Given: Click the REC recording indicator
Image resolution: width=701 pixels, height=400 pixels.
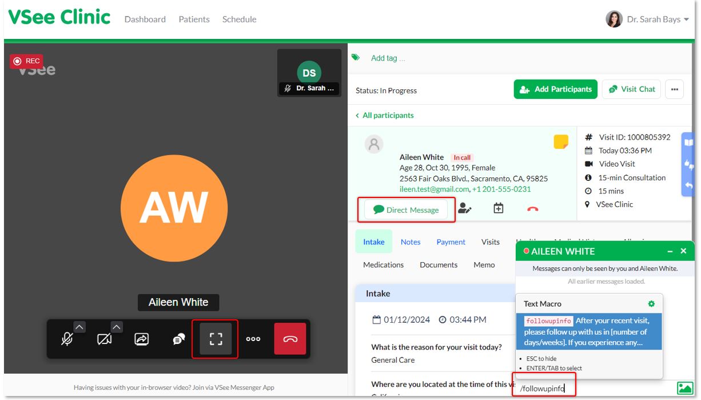Looking at the screenshot, I should pos(26,61).
